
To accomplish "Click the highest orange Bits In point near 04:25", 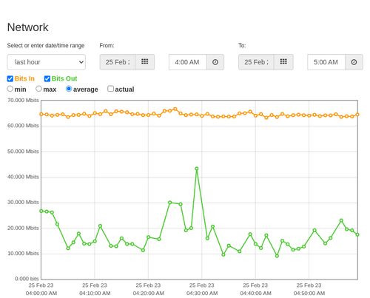I will (175, 109).
